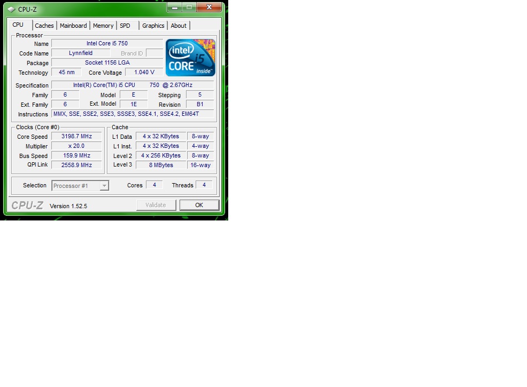The height and width of the screenshot is (387, 527).
Task: Select the Code Name value 'Lynnfield'
Action: 81,53
